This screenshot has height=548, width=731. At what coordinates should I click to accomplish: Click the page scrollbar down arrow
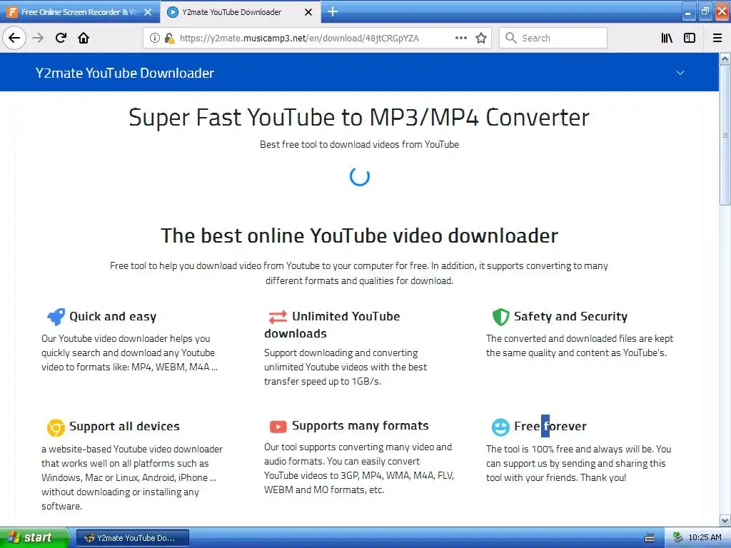point(725,520)
